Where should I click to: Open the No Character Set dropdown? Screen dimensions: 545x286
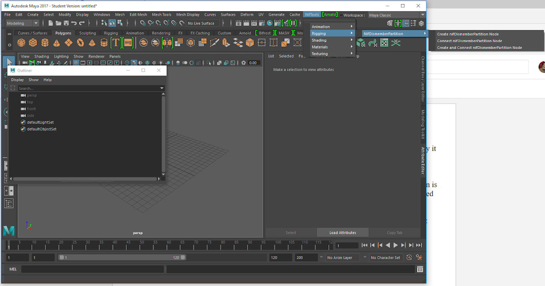385,257
